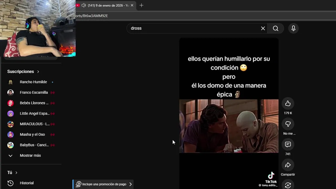Mute the tab via speaker icon

click(x=84, y=5)
